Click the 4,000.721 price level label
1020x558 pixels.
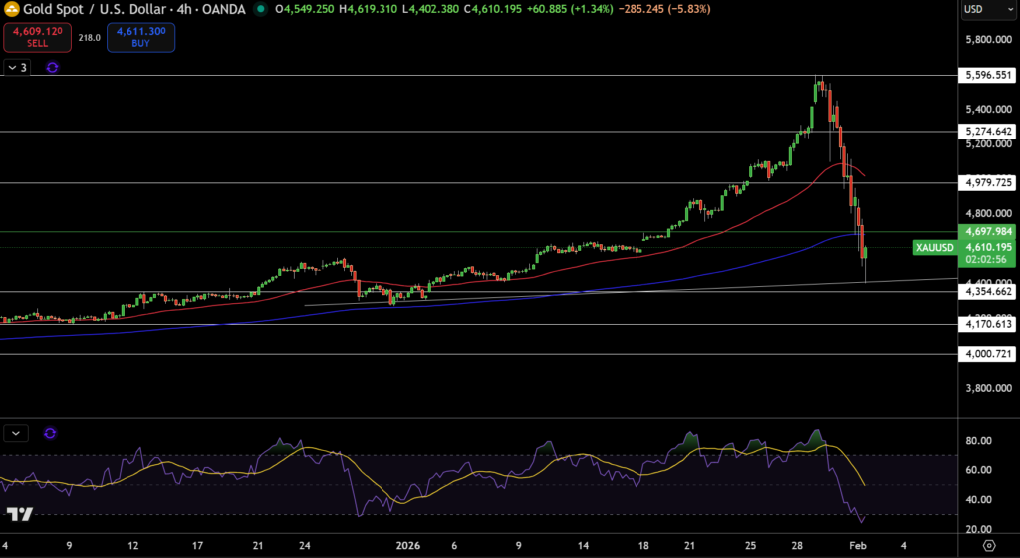(988, 354)
